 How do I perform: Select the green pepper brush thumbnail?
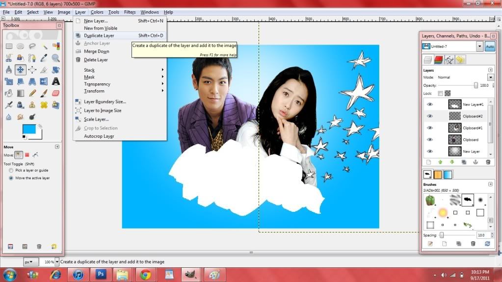click(x=430, y=201)
